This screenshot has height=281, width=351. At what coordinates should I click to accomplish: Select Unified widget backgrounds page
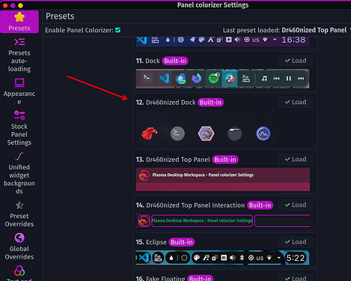click(x=19, y=173)
